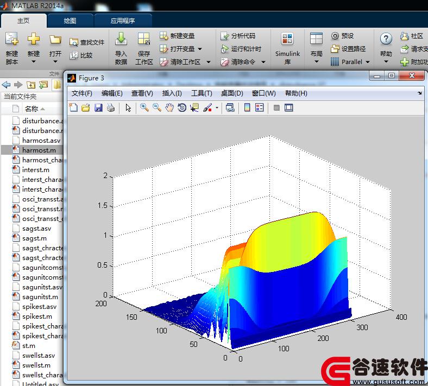428x386 pixels.
Task: Open Edit (编辑) menu in Figure 3
Action: click(x=112, y=93)
